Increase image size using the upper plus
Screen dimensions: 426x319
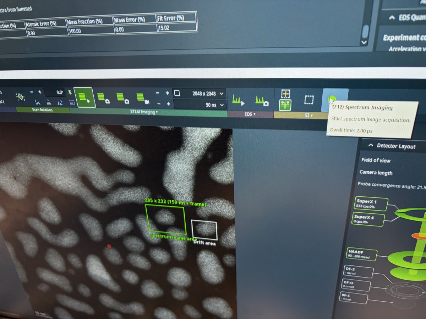pyautogui.click(x=167, y=93)
